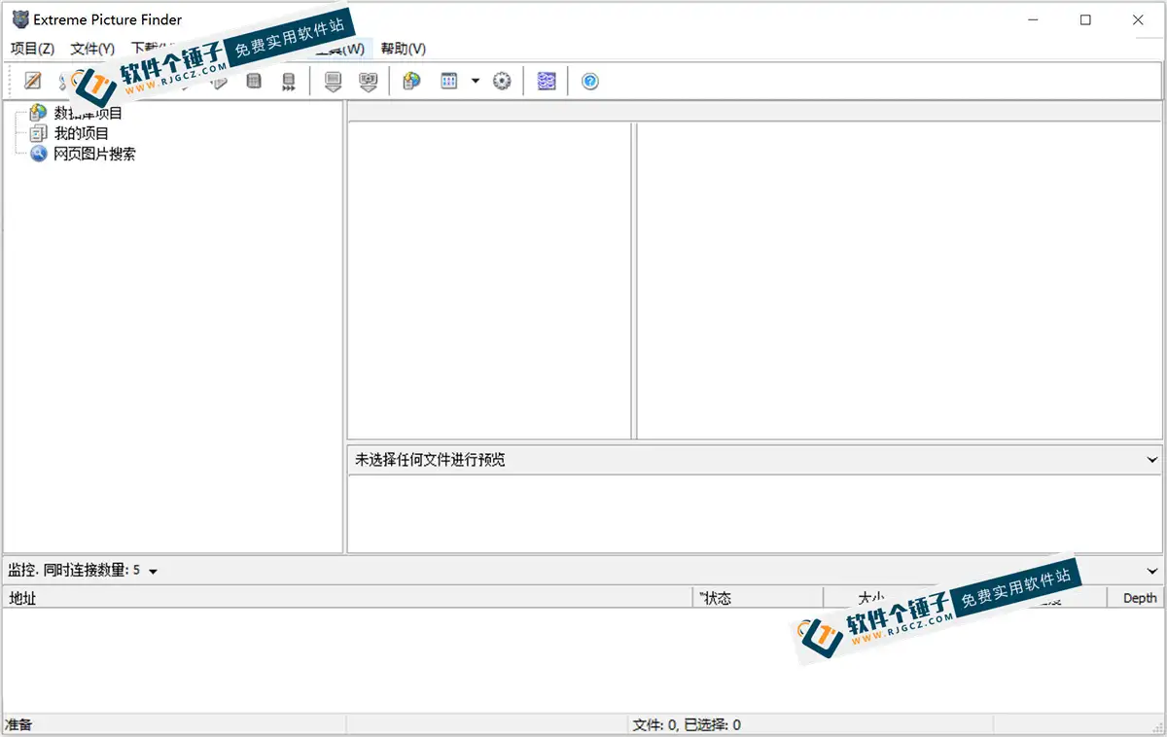Open the 同时连接数量 dropdown arrow
Screen dimensions: 1167x737
click(x=153, y=572)
